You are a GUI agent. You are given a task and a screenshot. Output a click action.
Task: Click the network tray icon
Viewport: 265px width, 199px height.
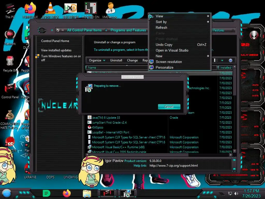pyautogui.click(x=230, y=193)
